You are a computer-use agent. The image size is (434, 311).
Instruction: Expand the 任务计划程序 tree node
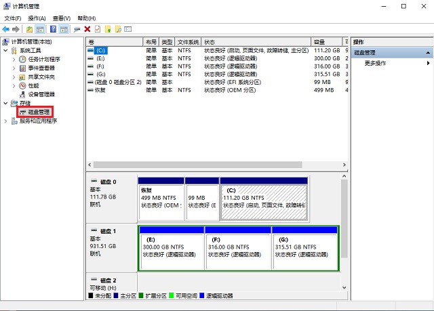point(14,59)
